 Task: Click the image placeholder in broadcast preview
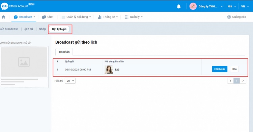[x=24, y=62]
